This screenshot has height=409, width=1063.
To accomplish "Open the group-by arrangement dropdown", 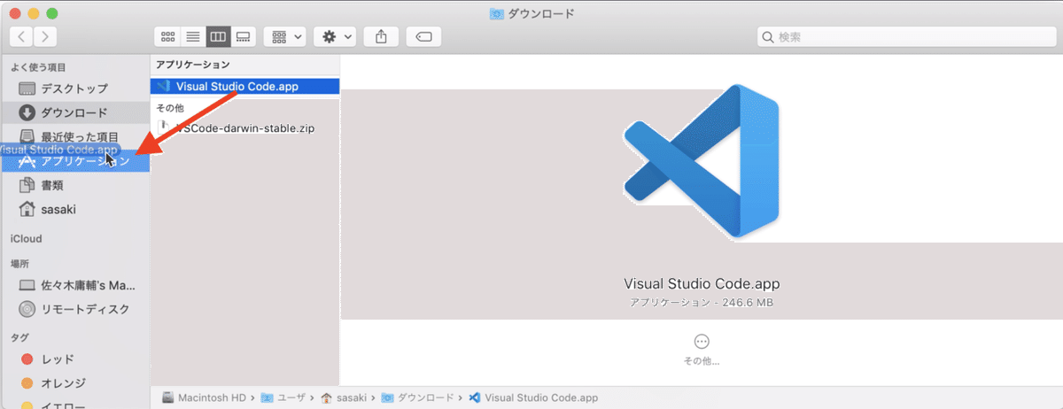I will (285, 36).
